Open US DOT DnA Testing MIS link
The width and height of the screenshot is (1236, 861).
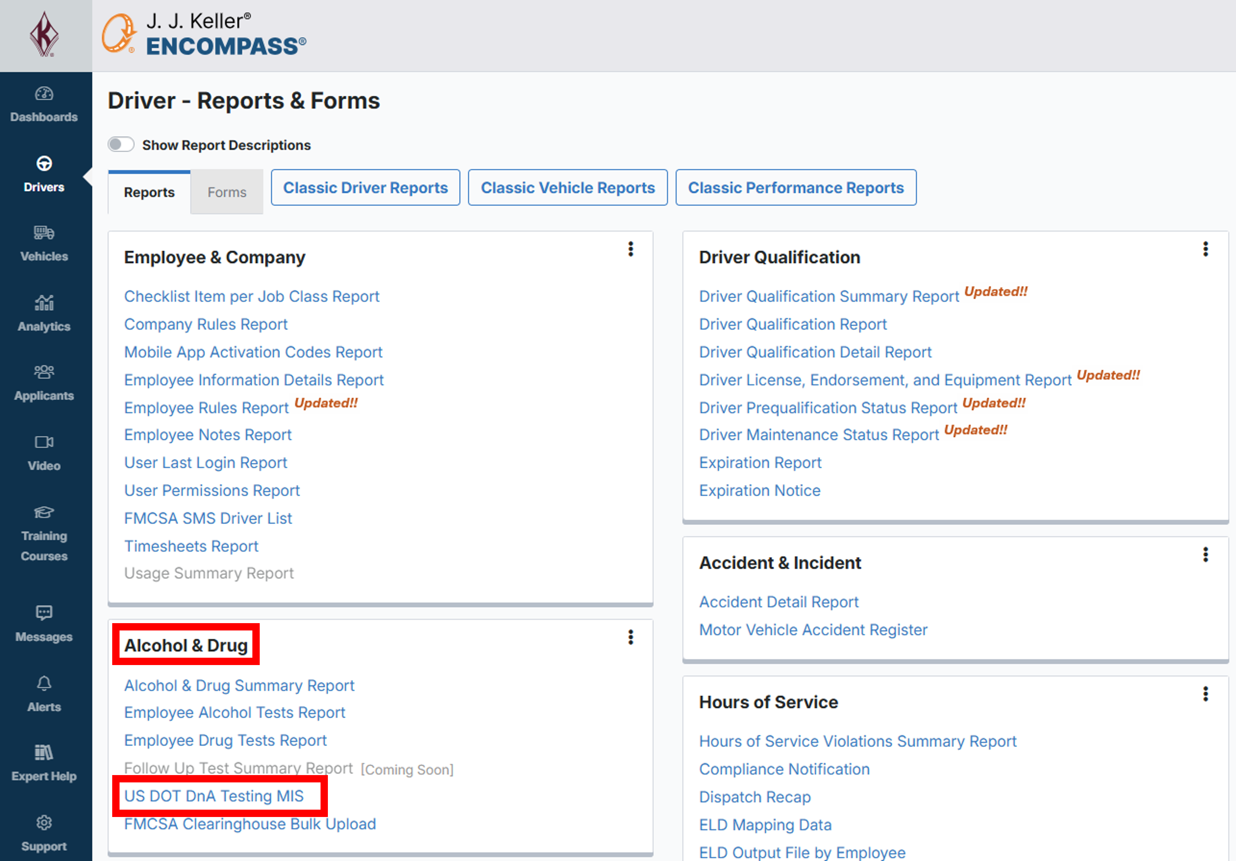point(214,796)
